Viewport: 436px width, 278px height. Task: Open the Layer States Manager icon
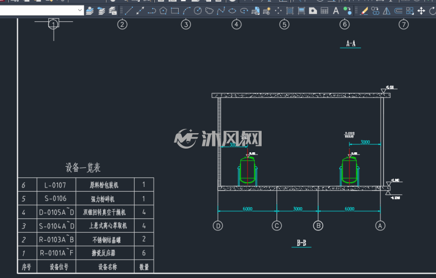(x=113, y=11)
